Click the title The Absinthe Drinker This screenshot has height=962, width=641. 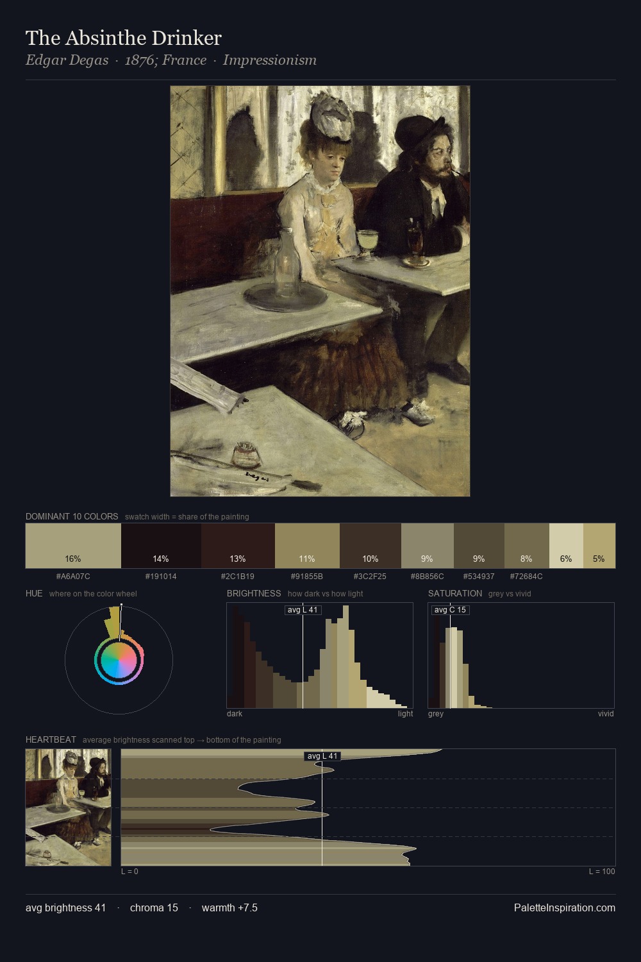pyautogui.click(x=124, y=38)
